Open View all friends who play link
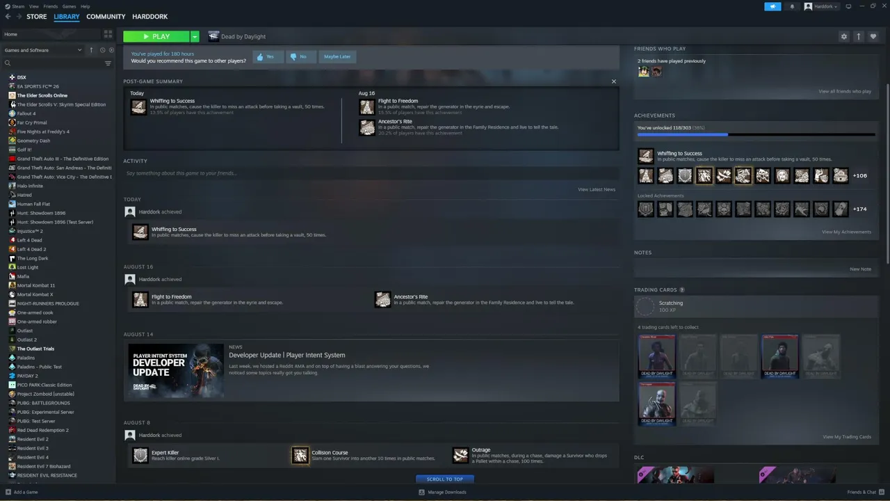 845,91
